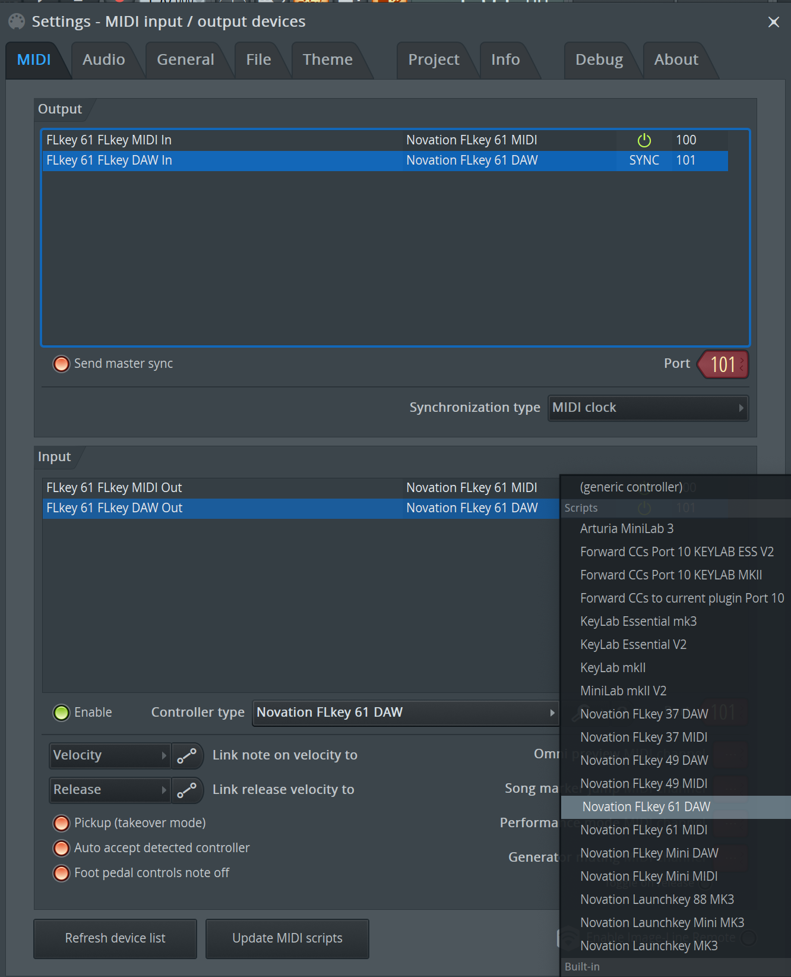The width and height of the screenshot is (791, 977).
Task: Choose Novation FLkey 37 DAW
Action: click(x=676, y=714)
